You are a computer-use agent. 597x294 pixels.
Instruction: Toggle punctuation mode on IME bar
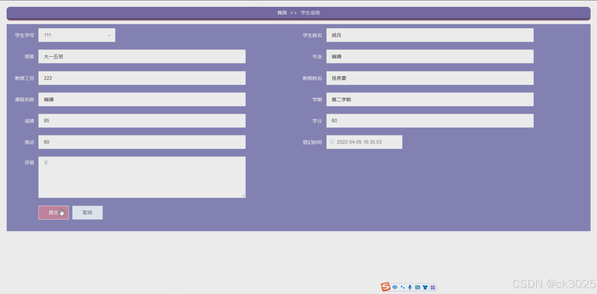point(402,287)
